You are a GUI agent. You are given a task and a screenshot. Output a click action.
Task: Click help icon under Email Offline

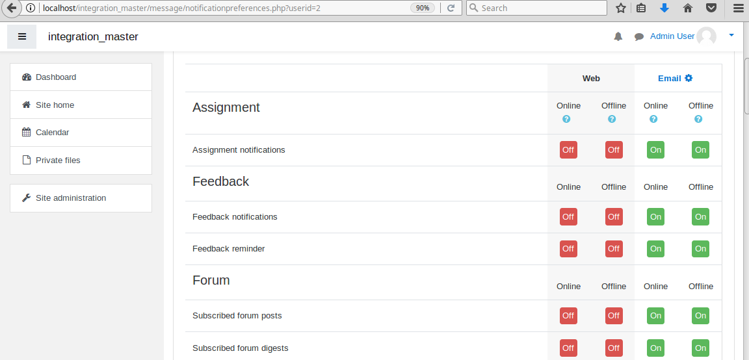click(698, 119)
